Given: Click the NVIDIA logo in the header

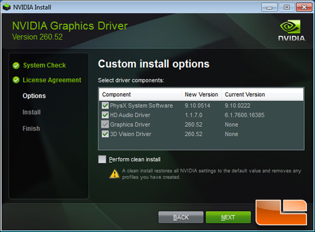Looking at the screenshot, I should (292, 30).
